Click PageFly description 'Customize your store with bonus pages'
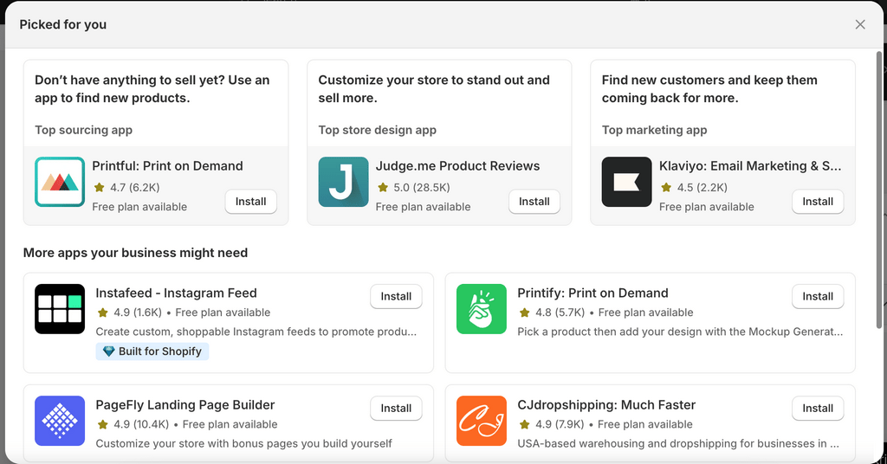 243,443
